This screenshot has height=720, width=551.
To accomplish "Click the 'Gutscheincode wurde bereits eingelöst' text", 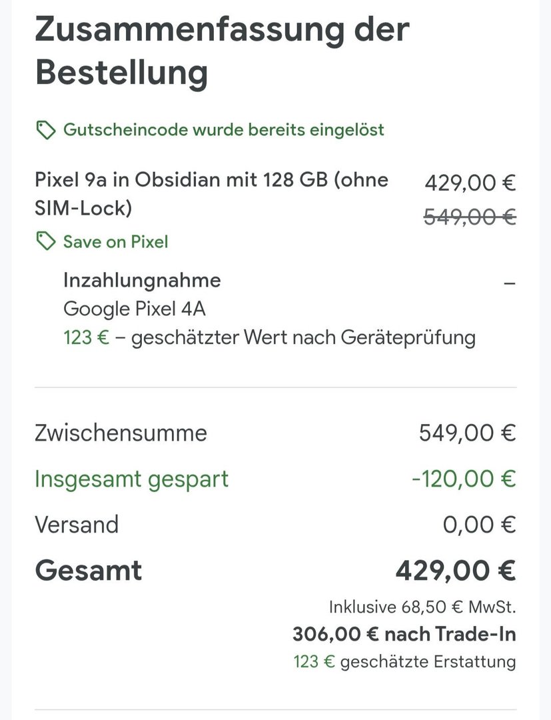I will 224,129.
